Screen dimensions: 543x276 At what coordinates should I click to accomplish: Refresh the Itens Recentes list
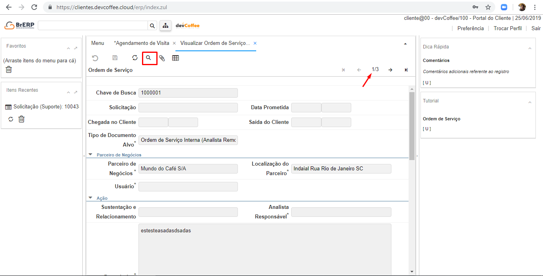(x=11, y=119)
